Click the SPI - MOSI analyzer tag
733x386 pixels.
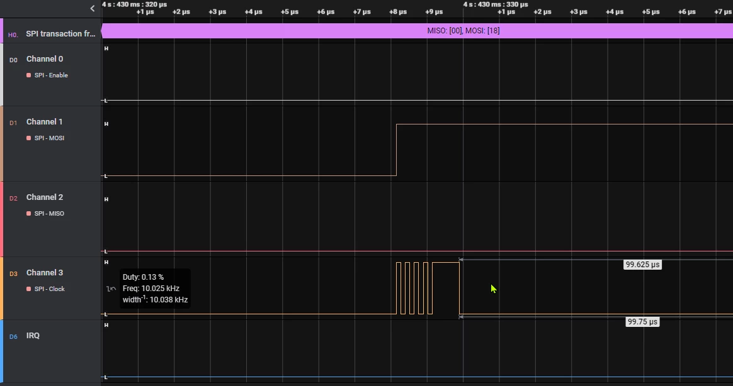[49, 138]
